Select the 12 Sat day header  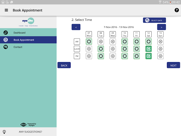point(148,34)
